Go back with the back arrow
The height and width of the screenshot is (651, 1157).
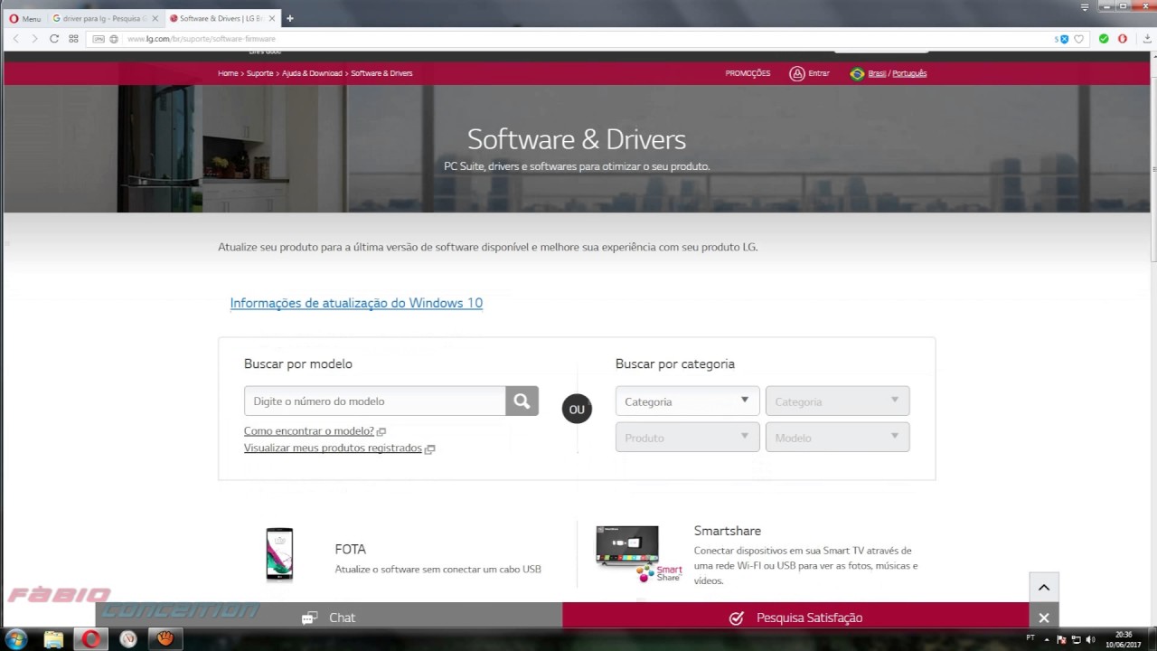click(x=15, y=39)
